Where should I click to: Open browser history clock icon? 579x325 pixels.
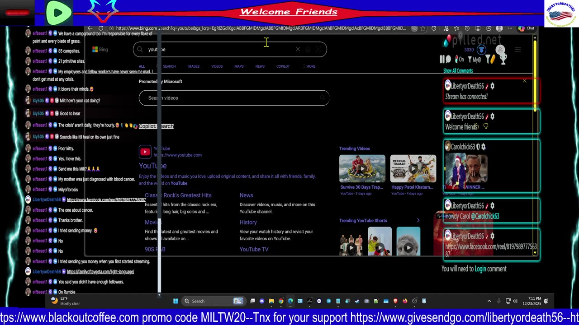pos(467,28)
